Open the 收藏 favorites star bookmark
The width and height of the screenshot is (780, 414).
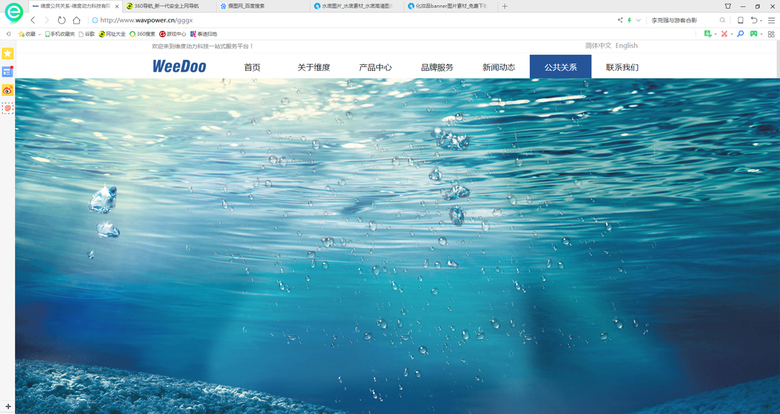tap(28, 34)
